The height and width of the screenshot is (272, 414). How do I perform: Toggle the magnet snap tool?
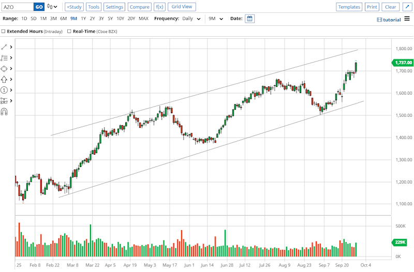(5, 111)
